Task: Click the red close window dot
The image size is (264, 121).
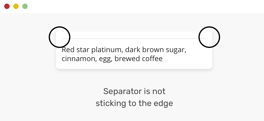Action: 7,6
